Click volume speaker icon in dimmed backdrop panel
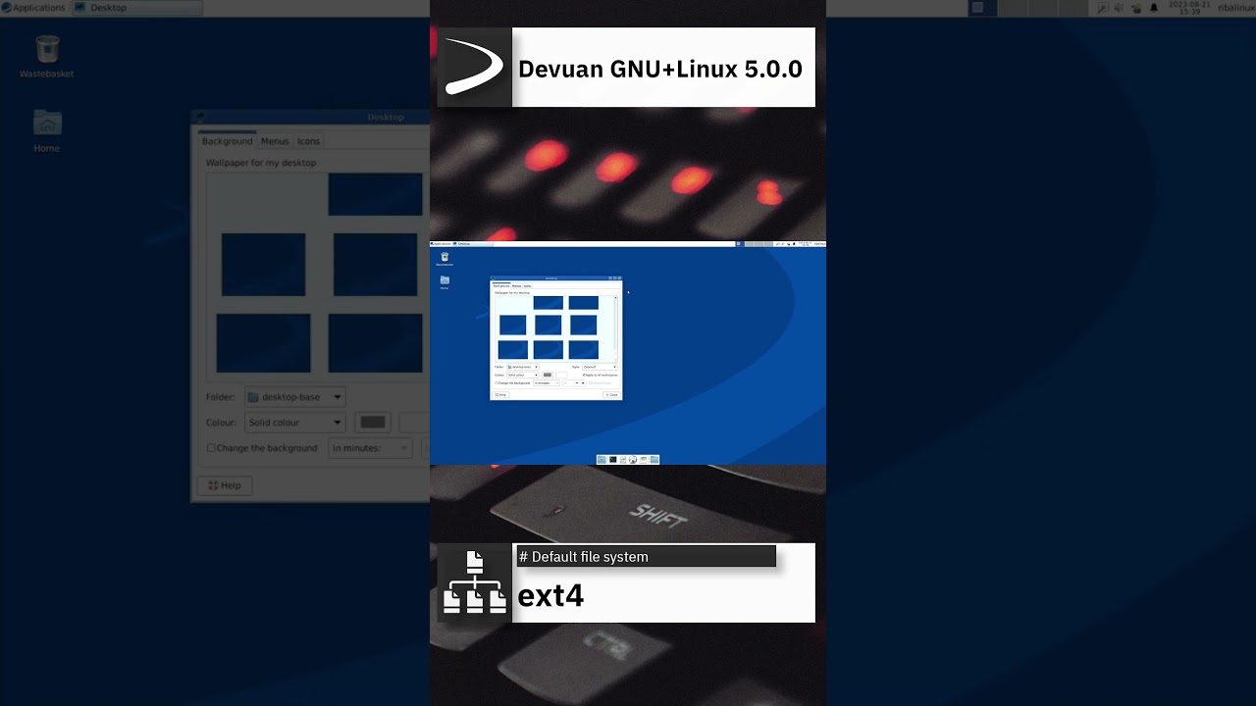The width and height of the screenshot is (1256, 706). 1119,8
